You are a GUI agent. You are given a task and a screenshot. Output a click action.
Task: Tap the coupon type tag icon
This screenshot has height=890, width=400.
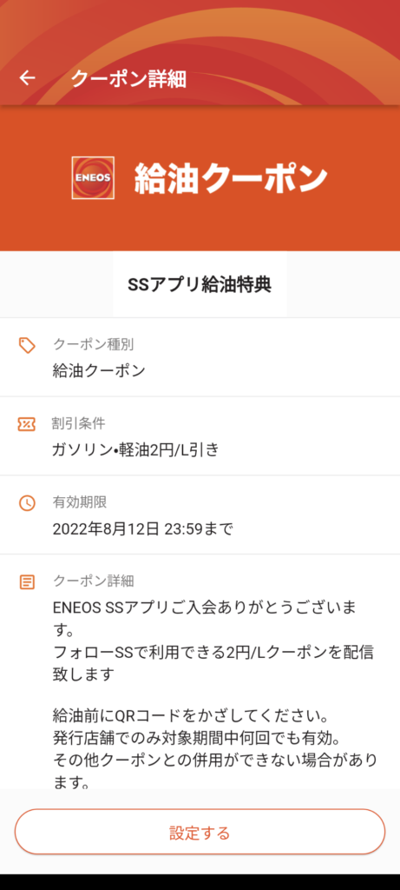tap(27, 345)
